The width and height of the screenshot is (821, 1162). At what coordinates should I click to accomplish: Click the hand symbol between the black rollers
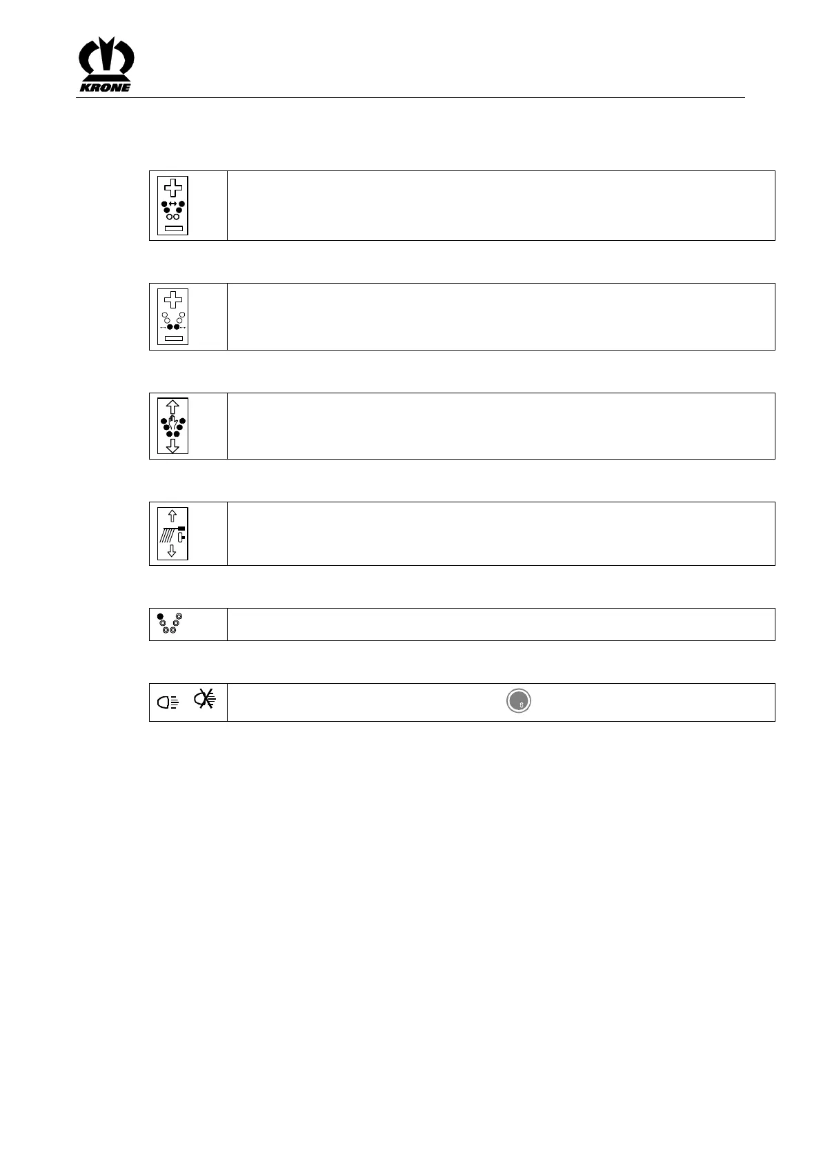172,422
